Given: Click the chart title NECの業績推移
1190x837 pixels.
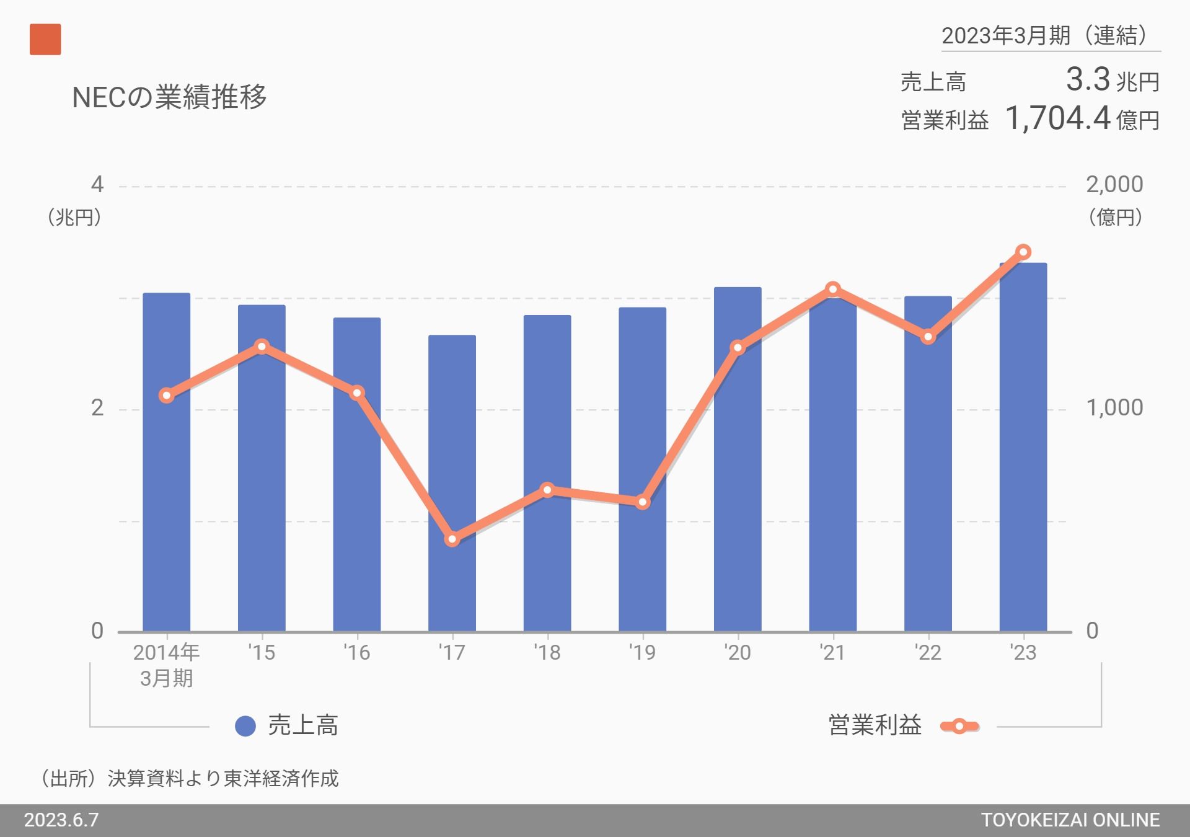Looking at the screenshot, I should coord(169,97).
